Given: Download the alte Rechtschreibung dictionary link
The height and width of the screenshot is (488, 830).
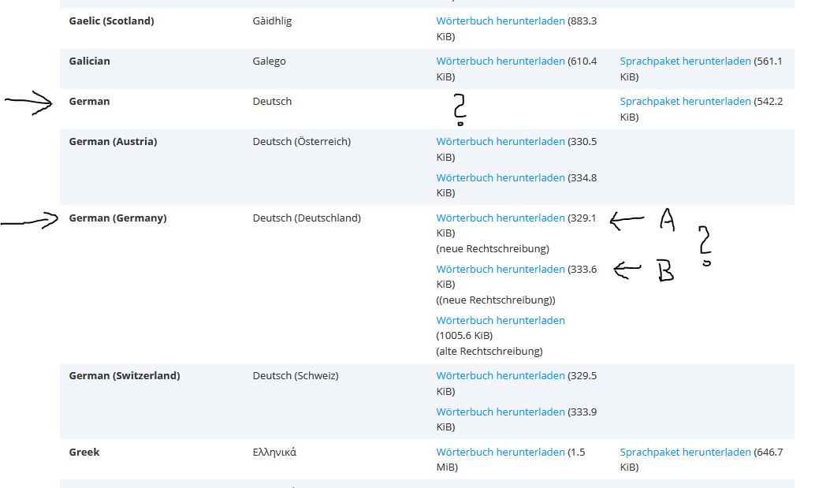Looking at the screenshot, I should click(x=501, y=321).
